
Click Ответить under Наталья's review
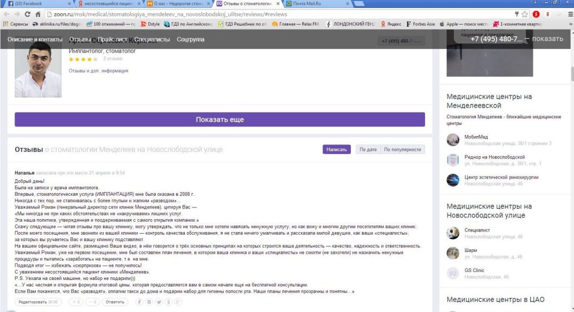[115, 302]
